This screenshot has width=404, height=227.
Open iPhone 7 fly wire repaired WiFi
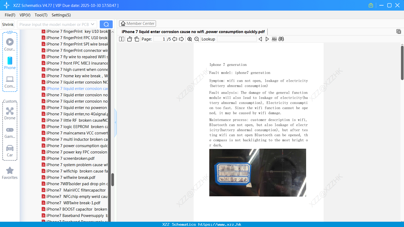[x=75, y=57]
